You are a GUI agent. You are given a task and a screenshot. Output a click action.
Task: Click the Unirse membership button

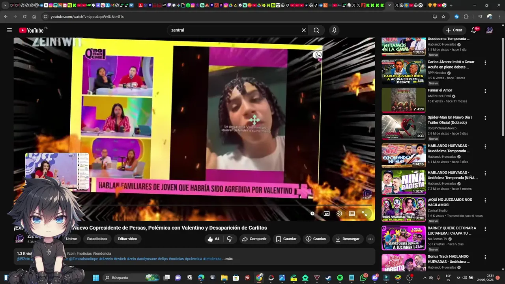click(x=71, y=239)
